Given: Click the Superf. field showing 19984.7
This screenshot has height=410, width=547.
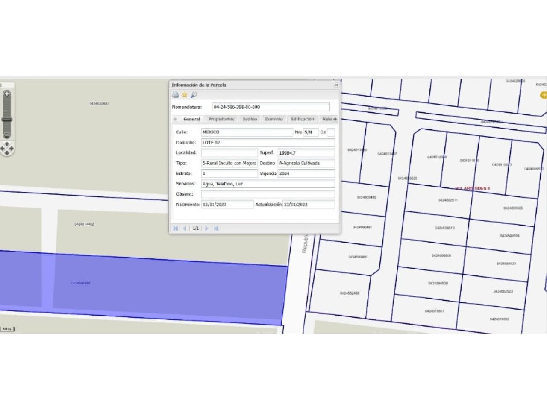Looking at the screenshot, I should pyautogui.click(x=306, y=153).
